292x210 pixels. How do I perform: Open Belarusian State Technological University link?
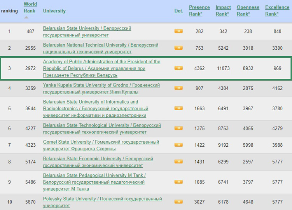pyautogui.click(x=102, y=128)
